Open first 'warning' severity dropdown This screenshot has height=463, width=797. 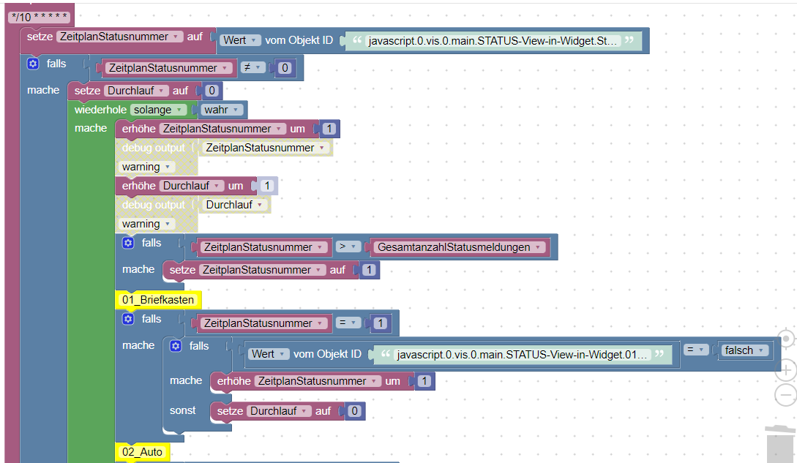point(146,167)
